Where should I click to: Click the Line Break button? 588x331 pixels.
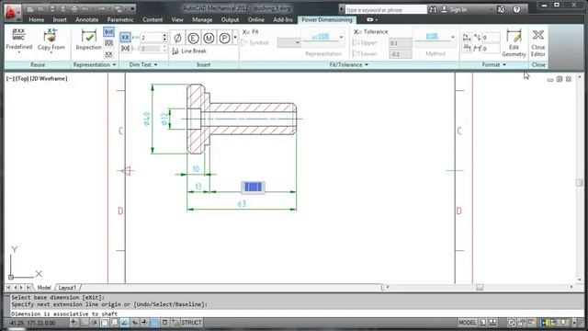click(x=189, y=51)
